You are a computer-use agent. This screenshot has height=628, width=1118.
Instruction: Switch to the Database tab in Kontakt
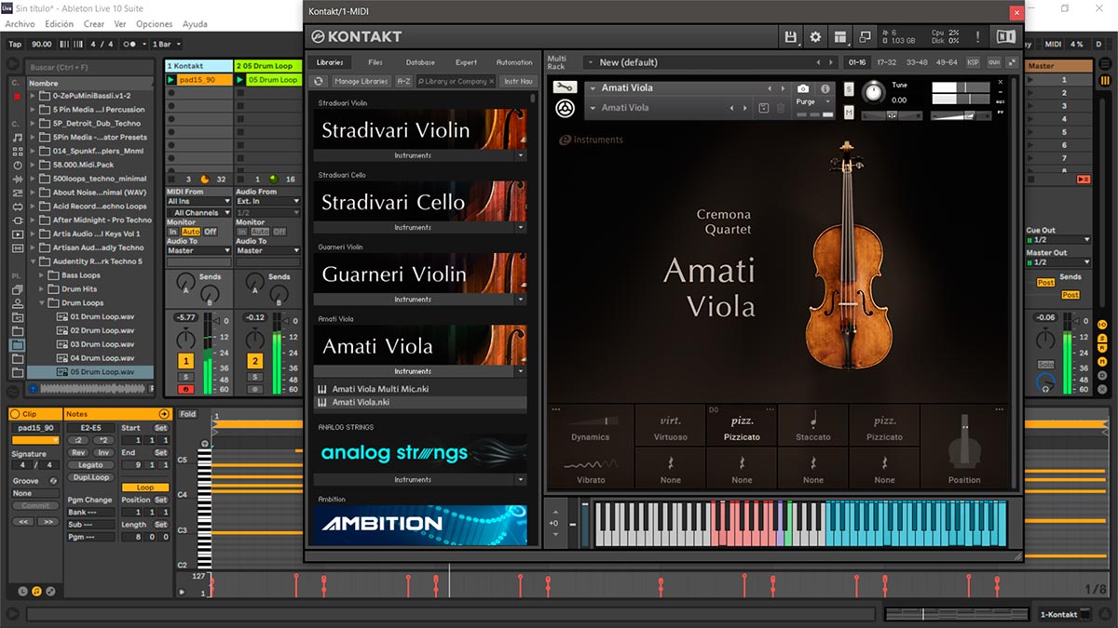click(x=420, y=62)
